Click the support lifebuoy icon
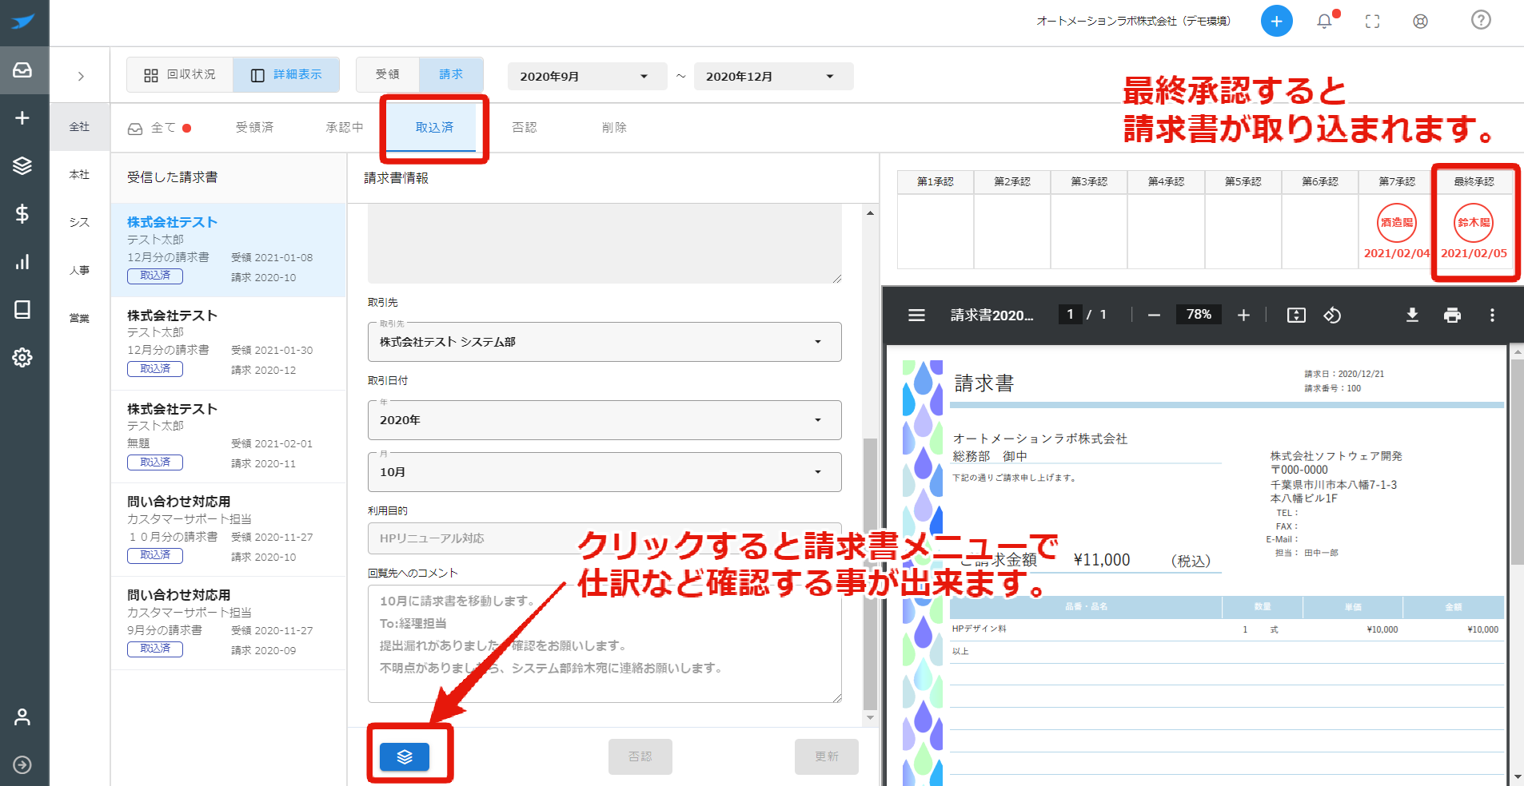 pos(1420,22)
